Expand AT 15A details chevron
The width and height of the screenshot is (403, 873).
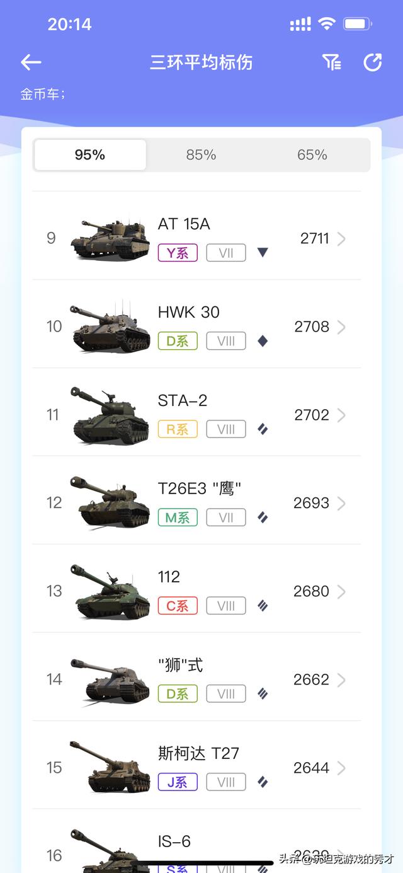tap(341, 239)
